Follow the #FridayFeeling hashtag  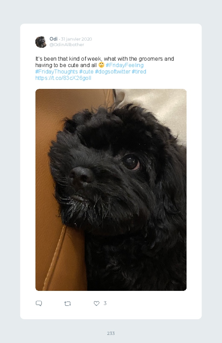tap(125, 65)
